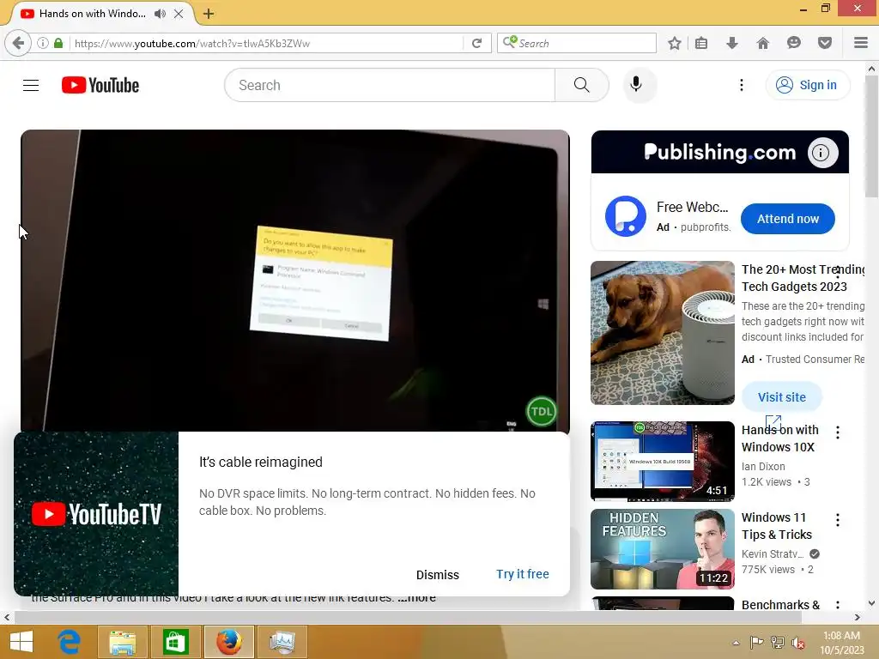The image size is (879, 659).
Task: Open Action Center flag tray icon
Action: 756,643
